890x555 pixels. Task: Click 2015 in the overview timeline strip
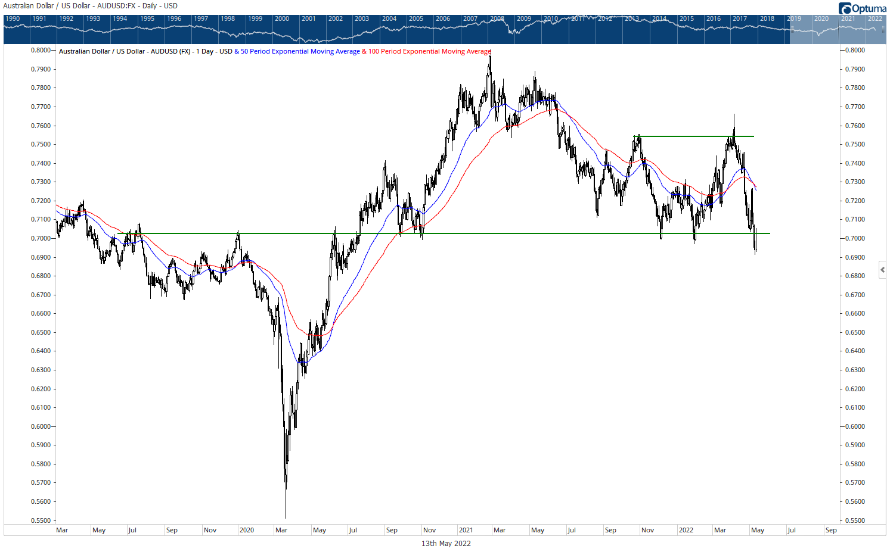click(x=687, y=18)
